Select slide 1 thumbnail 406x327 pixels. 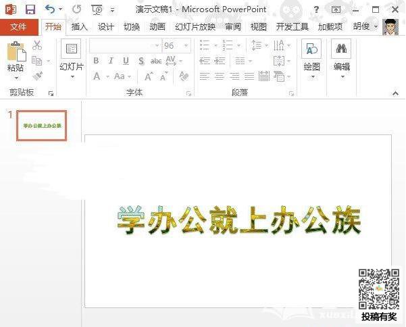click(x=41, y=126)
